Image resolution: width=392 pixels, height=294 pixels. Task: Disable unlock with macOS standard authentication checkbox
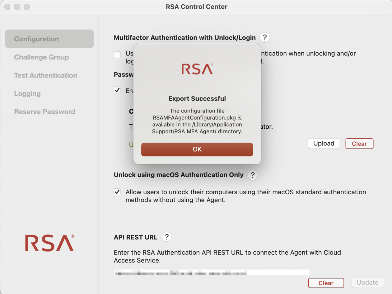(117, 192)
